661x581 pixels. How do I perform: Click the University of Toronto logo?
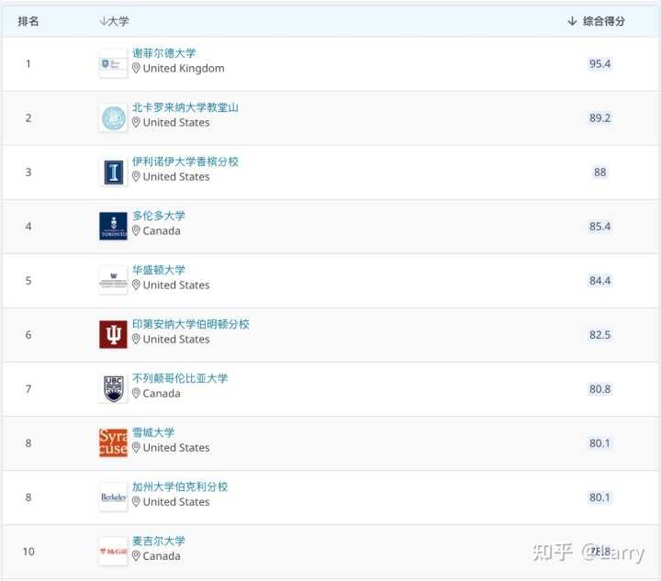pos(113,227)
